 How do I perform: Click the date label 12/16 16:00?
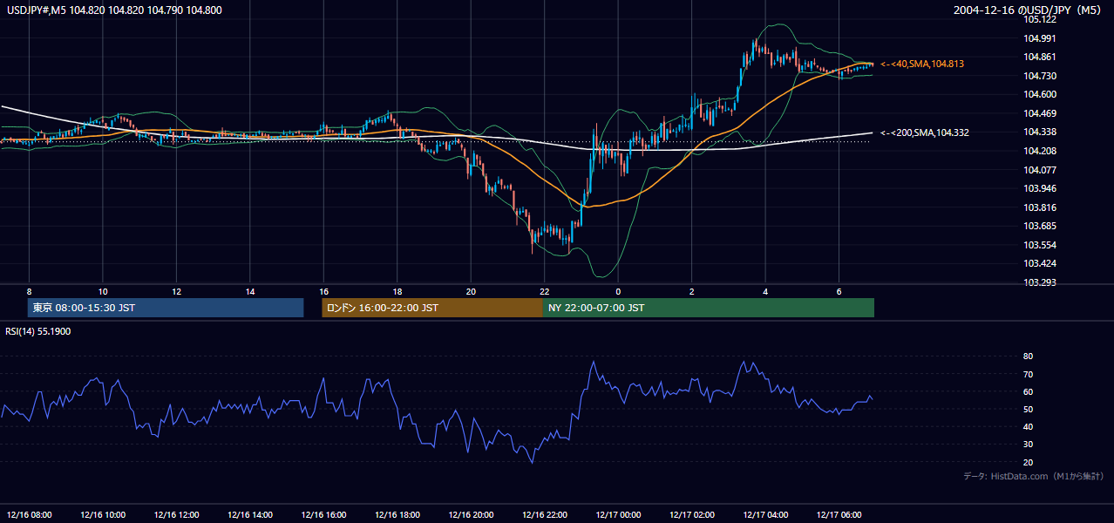[x=323, y=514]
